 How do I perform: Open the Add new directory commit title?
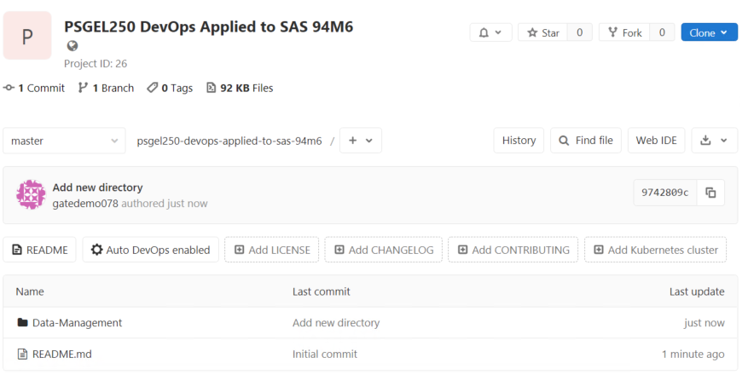click(98, 187)
